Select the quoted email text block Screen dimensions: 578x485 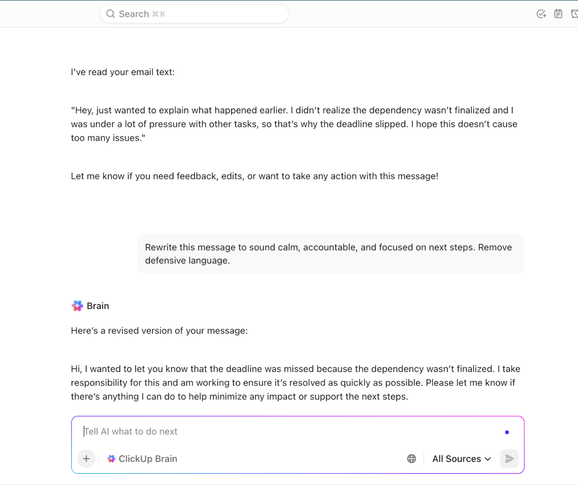click(x=294, y=124)
